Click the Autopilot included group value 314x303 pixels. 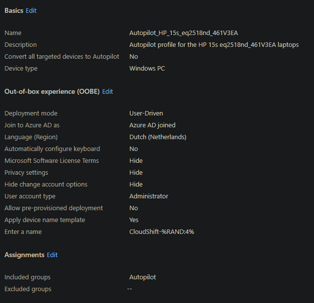143,277
